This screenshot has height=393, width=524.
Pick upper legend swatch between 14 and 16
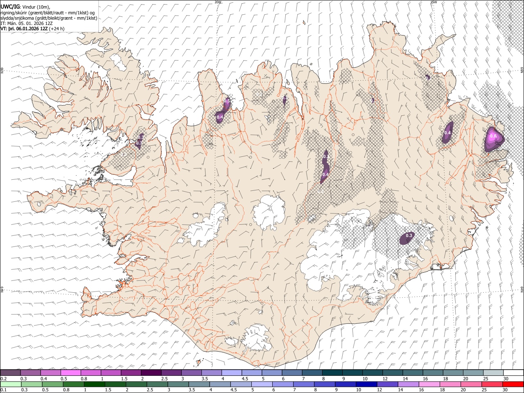click(x=412, y=373)
